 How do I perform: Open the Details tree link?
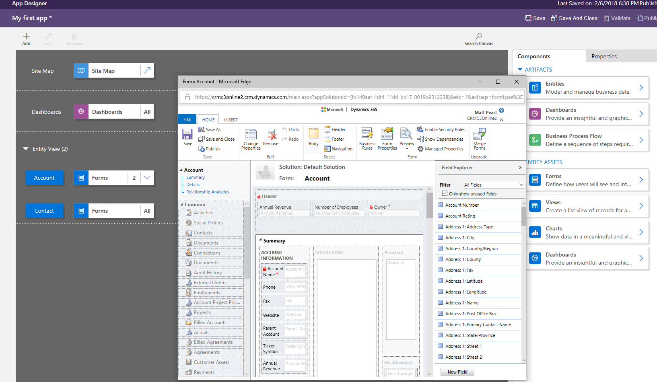[193, 185]
